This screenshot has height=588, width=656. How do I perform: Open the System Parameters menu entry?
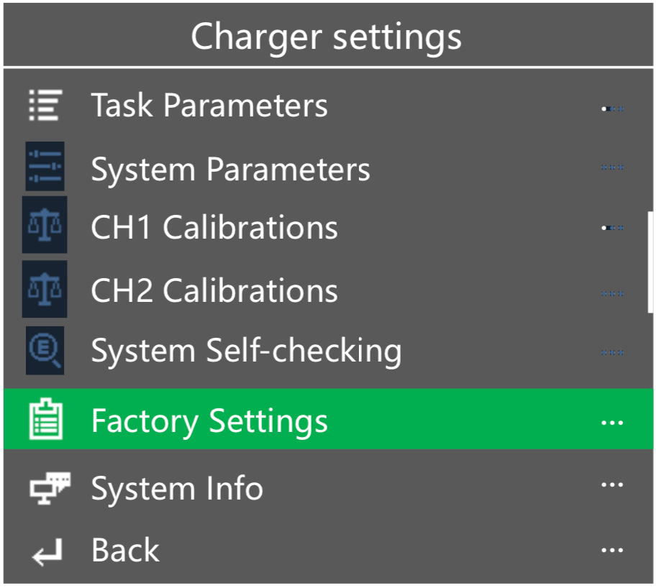230,170
